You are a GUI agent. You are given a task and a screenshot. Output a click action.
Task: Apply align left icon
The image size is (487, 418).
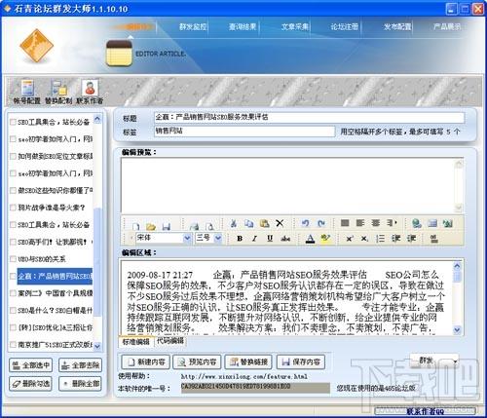tap(360, 223)
